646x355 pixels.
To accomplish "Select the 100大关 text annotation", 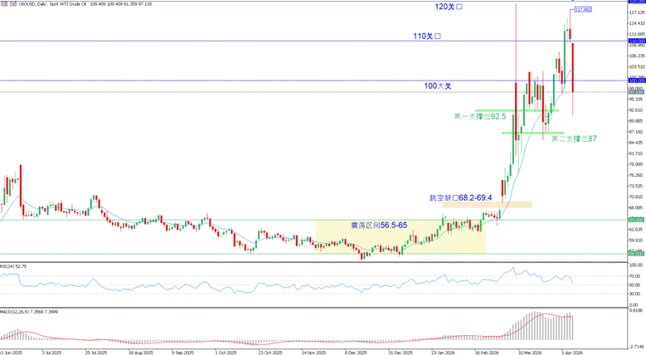I will tap(436, 86).
